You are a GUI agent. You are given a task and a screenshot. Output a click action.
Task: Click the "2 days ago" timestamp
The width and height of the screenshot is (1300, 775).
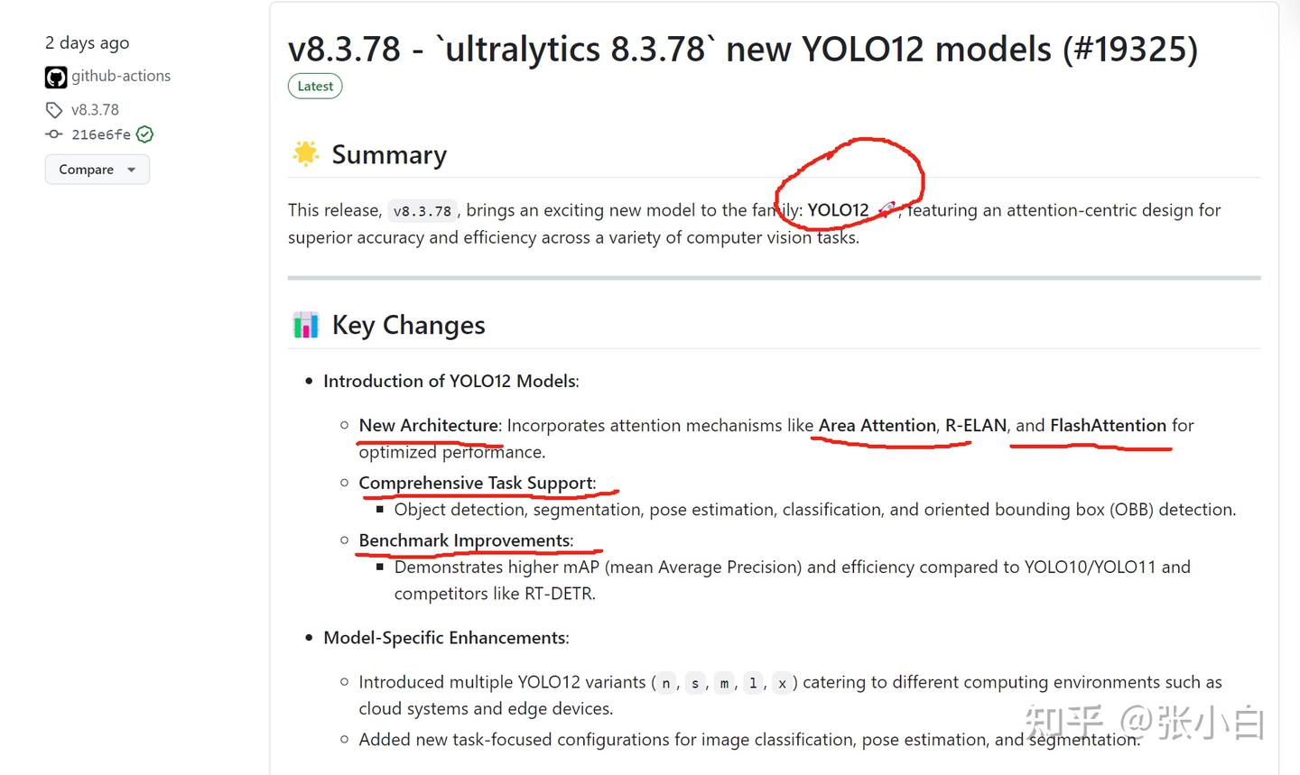87,42
